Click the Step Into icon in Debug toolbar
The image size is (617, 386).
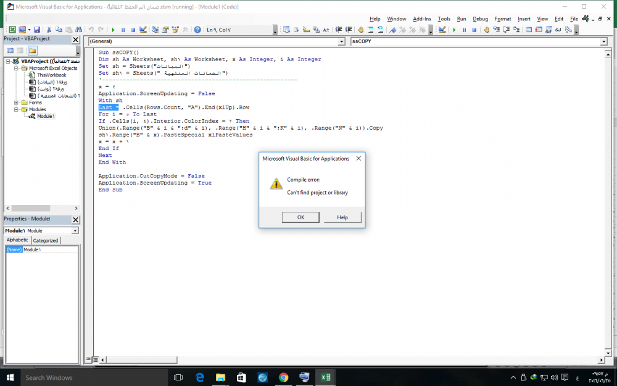[x=496, y=30]
